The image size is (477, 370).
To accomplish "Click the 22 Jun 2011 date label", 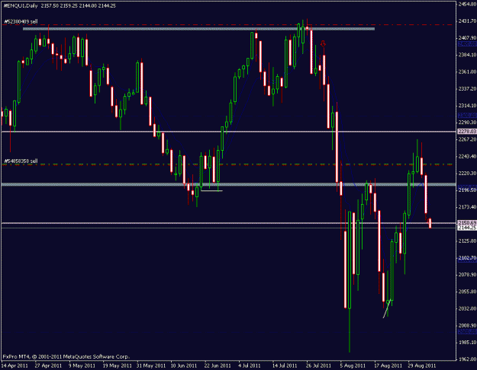I will coord(218,365).
